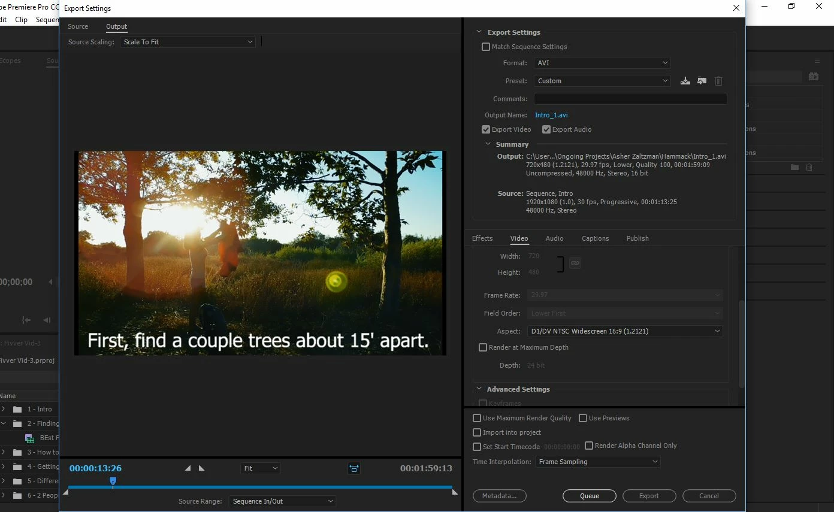Image resolution: width=834 pixels, height=512 pixels.
Task: Click the Metadata... button
Action: pos(500,496)
